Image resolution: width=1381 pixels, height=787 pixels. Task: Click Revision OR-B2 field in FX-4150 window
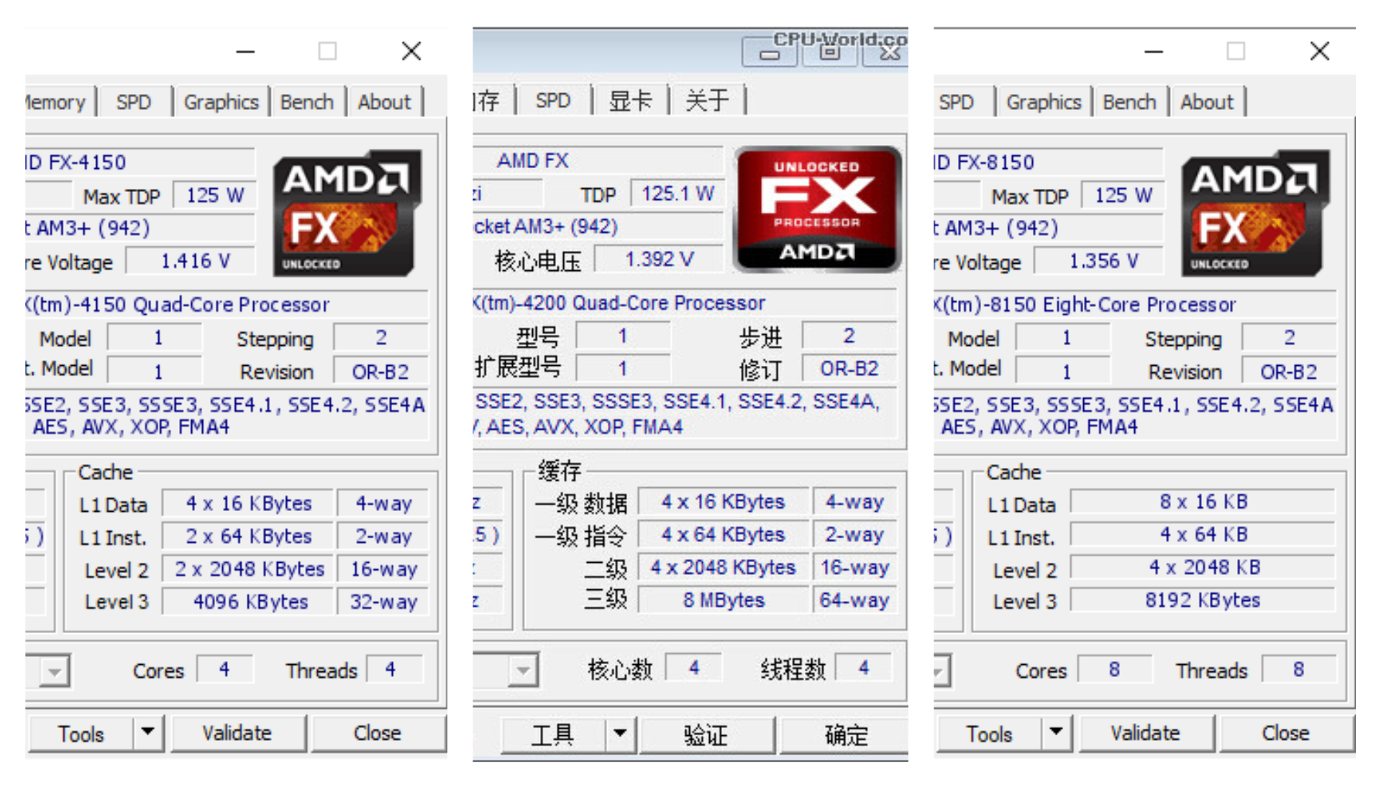[380, 372]
